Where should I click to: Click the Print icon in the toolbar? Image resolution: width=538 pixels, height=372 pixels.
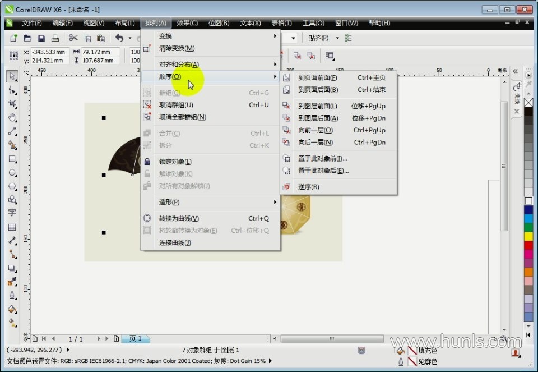[x=55, y=38]
